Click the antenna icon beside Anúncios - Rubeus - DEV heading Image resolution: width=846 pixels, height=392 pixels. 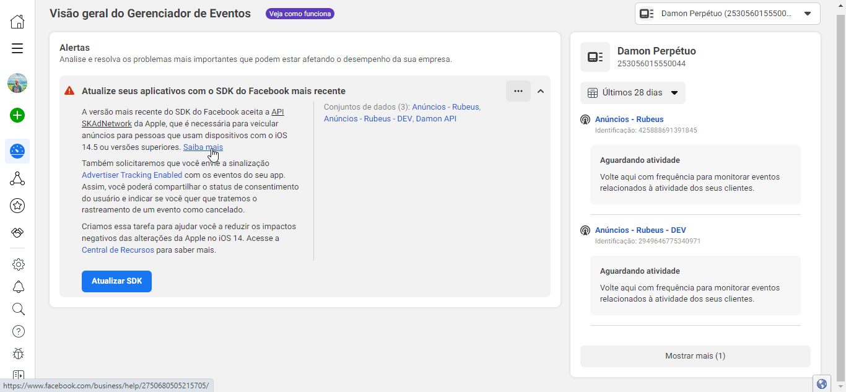pos(585,230)
